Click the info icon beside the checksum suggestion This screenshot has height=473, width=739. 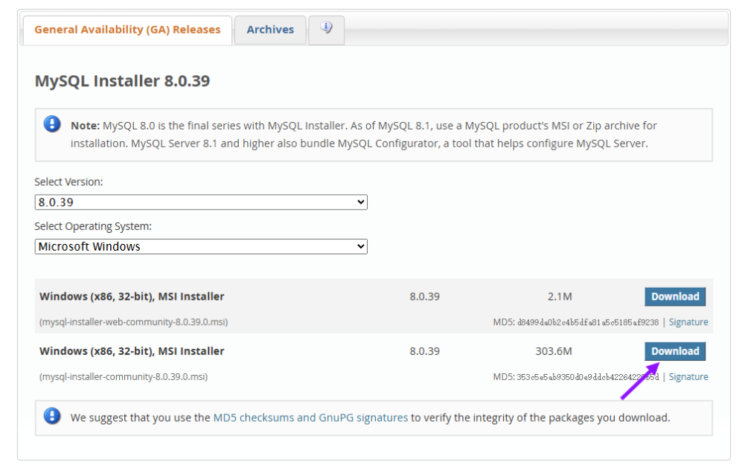(x=52, y=416)
